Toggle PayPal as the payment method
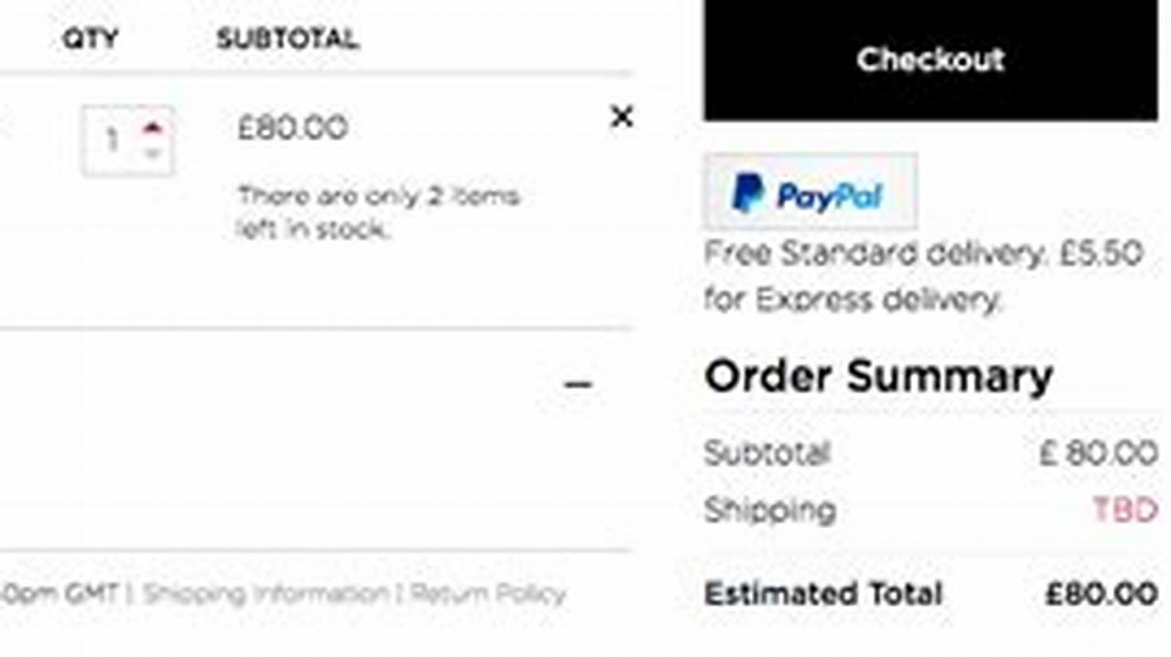 809,191
